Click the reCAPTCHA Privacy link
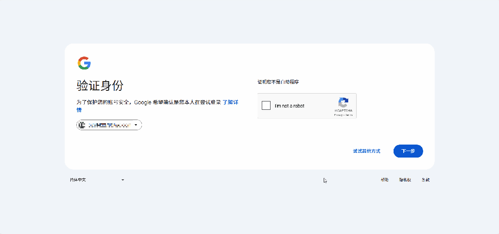499x234 pixels. pos(338,115)
